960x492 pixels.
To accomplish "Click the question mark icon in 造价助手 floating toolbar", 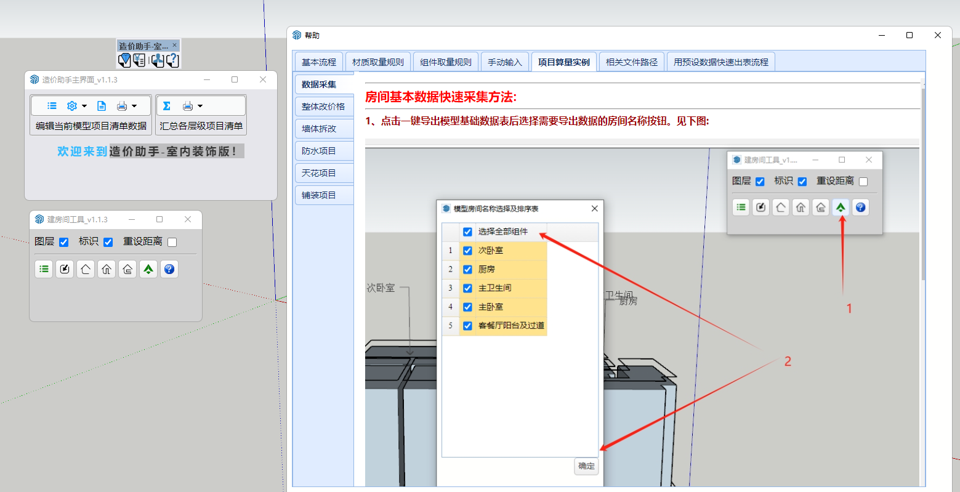I will coord(172,60).
